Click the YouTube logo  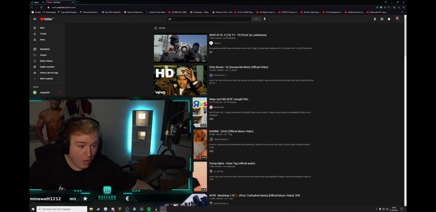coord(47,19)
